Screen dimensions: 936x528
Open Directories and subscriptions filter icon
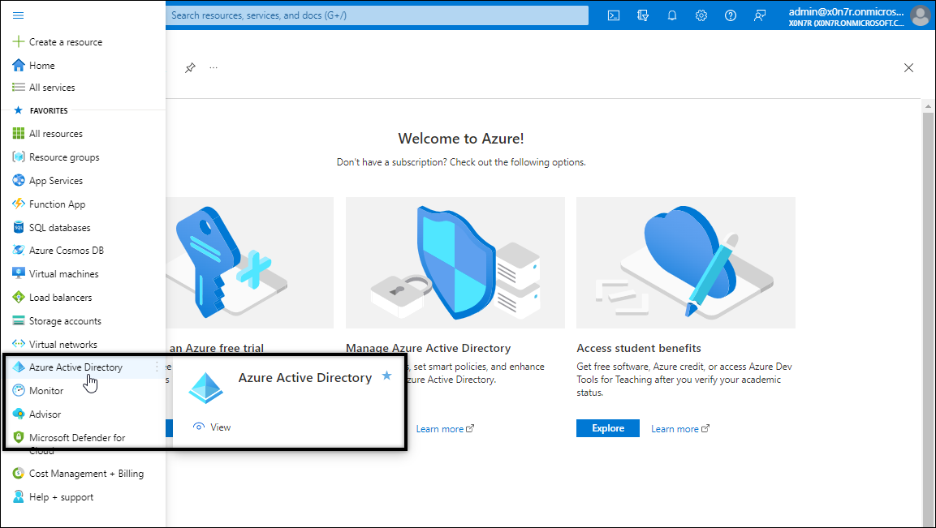[x=643, y=15]
